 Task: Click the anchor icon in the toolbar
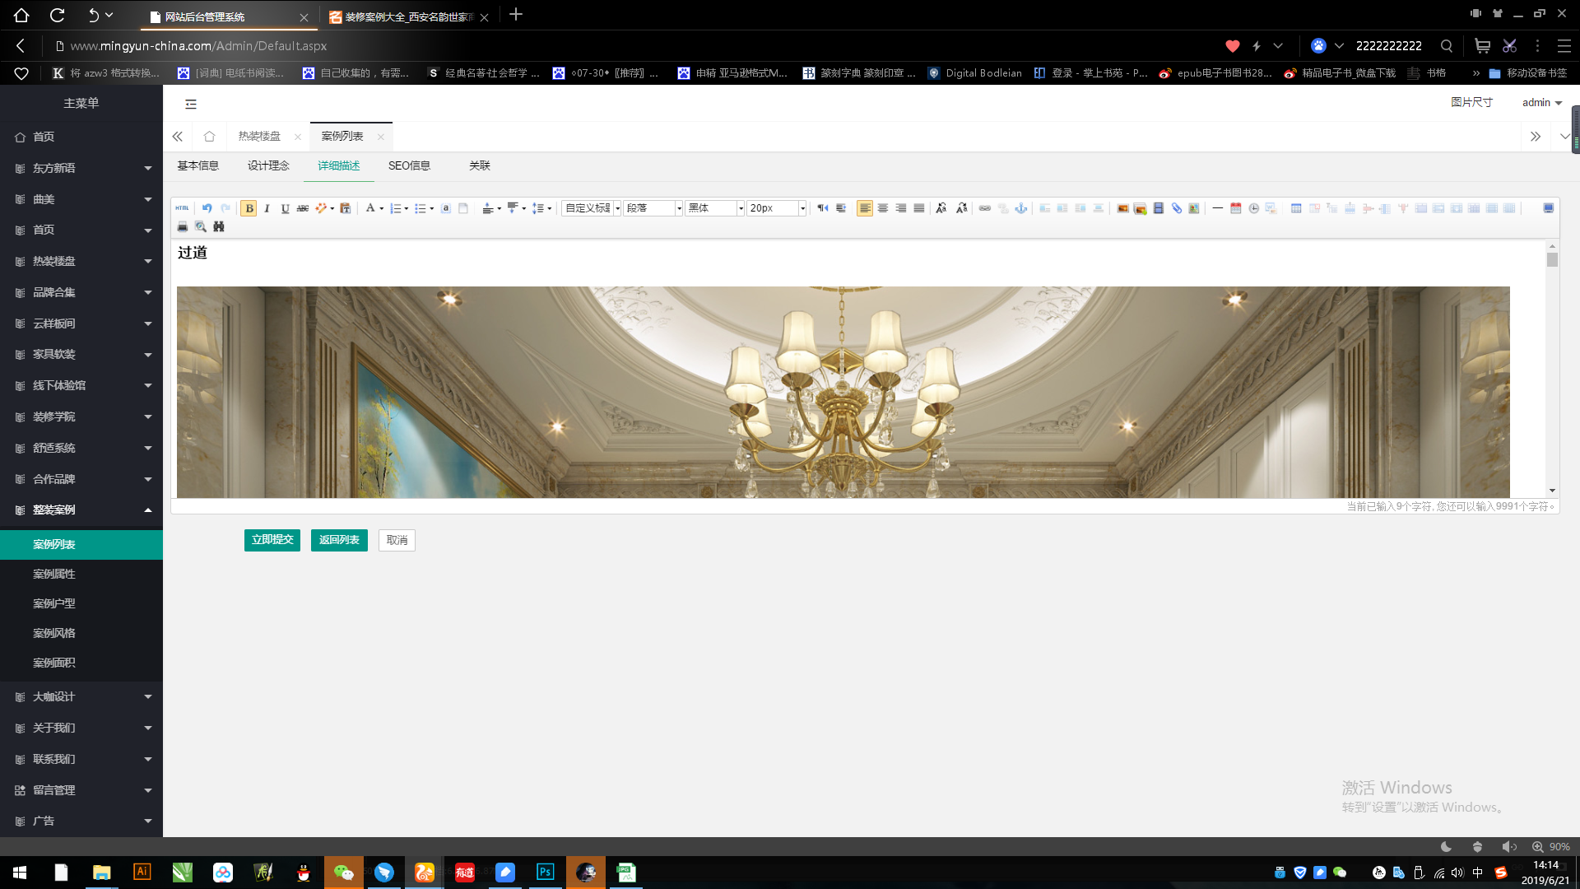pos(1020,208)
